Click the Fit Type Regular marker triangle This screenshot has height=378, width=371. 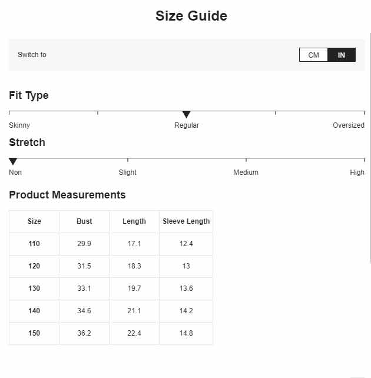186,114
